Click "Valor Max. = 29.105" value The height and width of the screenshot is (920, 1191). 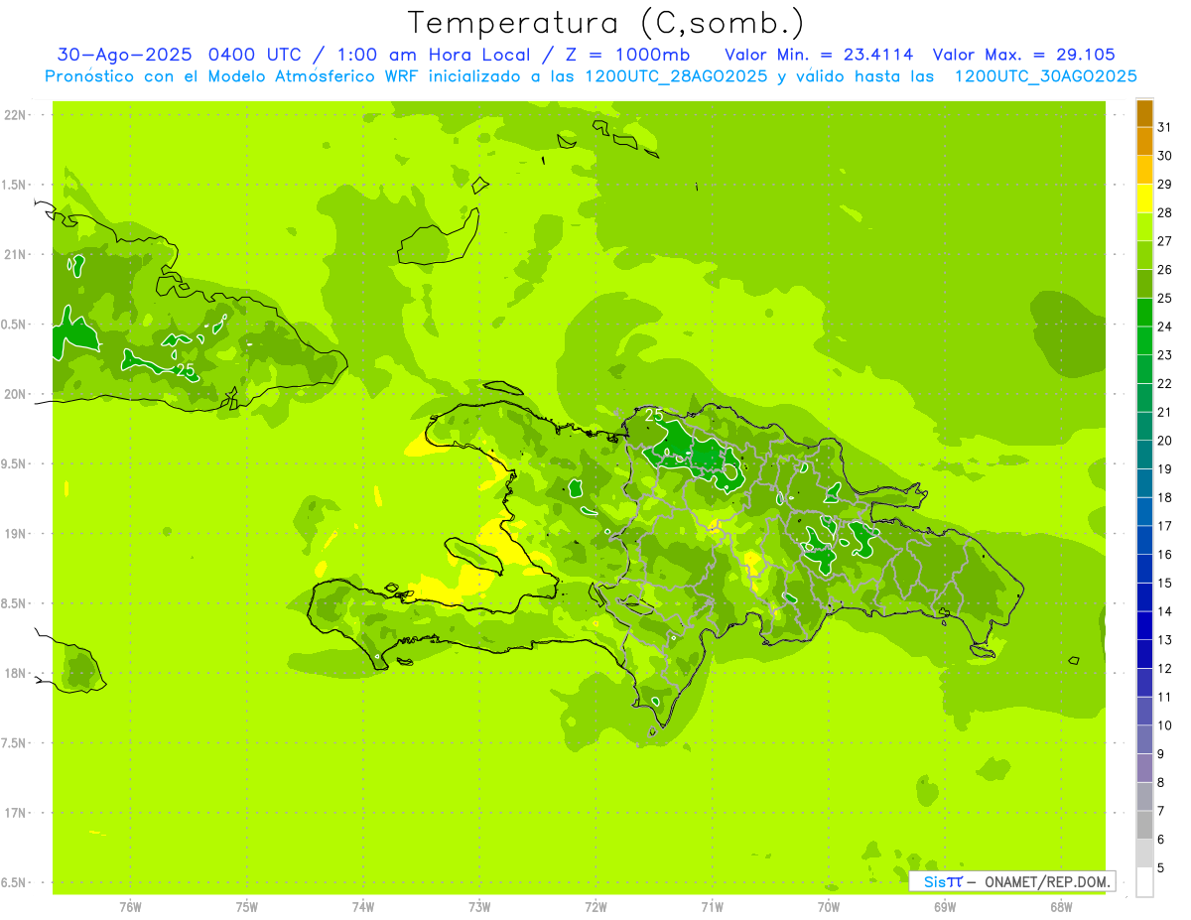click(x=1023, y=55)
